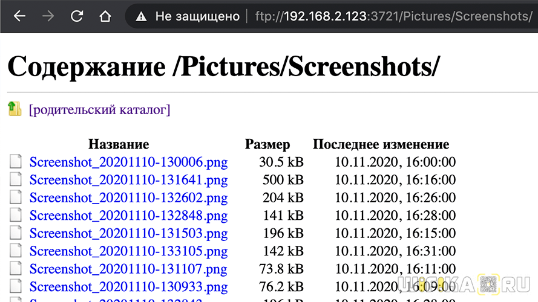The image size is (538, 302).
Task: Sort by the 'Размер' column header
Action: (267, 144)
